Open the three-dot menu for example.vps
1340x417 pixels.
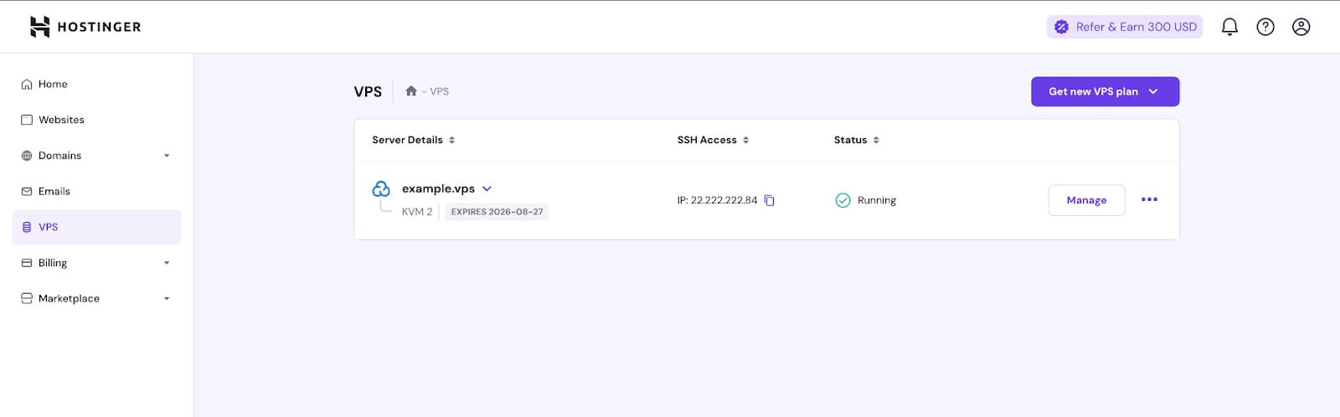click(1149, 199)
